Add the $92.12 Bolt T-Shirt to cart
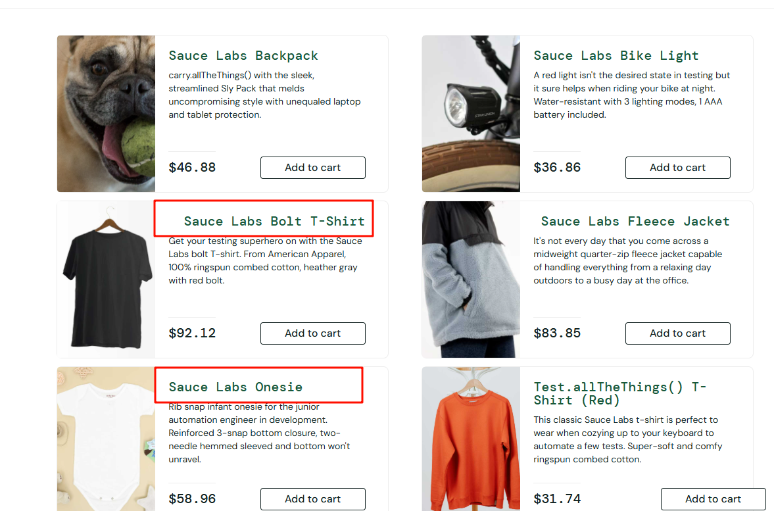 [312, 333]
